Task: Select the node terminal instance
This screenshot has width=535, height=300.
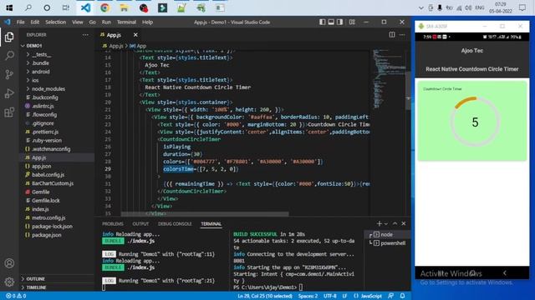Action: point(386,234)
